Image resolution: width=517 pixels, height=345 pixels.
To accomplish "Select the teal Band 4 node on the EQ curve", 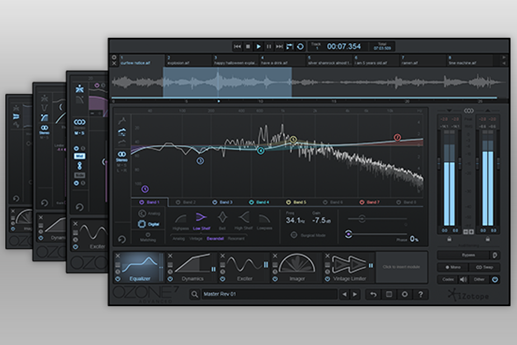I will [261, 151].
